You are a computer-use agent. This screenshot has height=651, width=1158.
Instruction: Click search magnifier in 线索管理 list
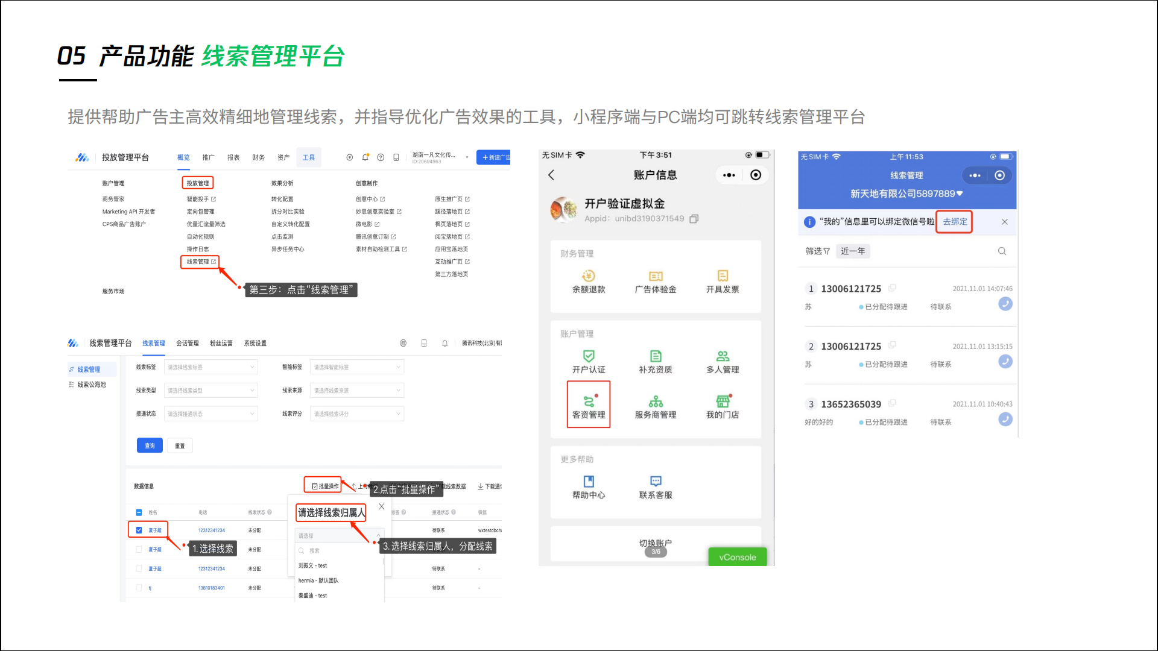tap(1002, 251)
